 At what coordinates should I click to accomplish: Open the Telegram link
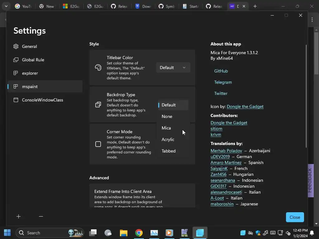pos(223,82)
